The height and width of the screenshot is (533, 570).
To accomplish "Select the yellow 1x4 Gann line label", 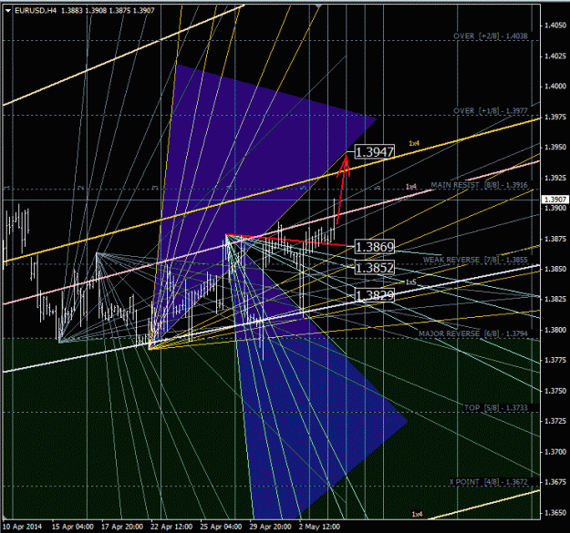I will [x=414, y=143].
